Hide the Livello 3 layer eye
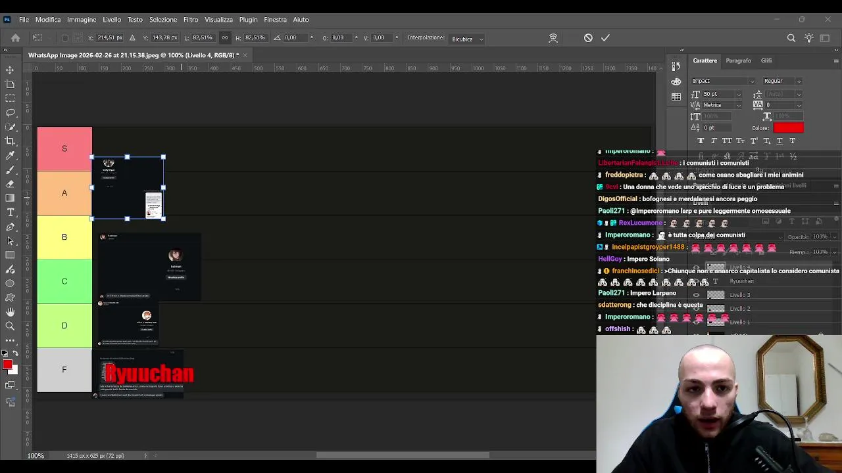This screenshot has width=842, height=473. point(696,295)
